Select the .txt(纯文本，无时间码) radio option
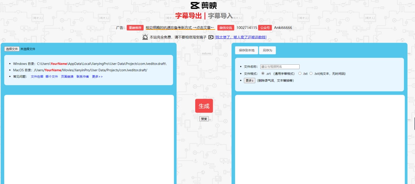Screen dimensions: 415x184 coord(311,73)
